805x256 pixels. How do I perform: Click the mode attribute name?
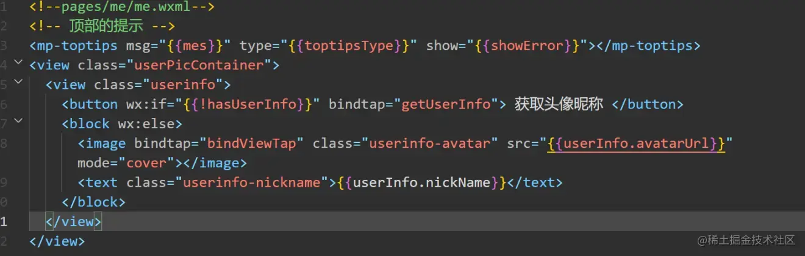[93, 163]
